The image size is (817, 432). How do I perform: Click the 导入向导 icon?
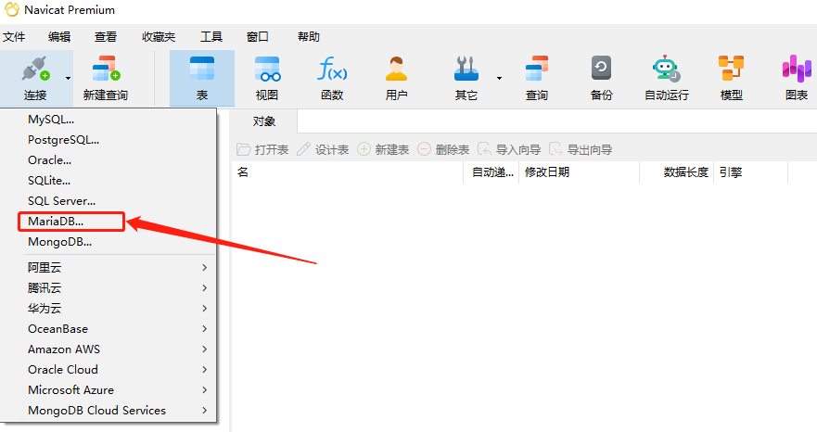tap(485, 150)
